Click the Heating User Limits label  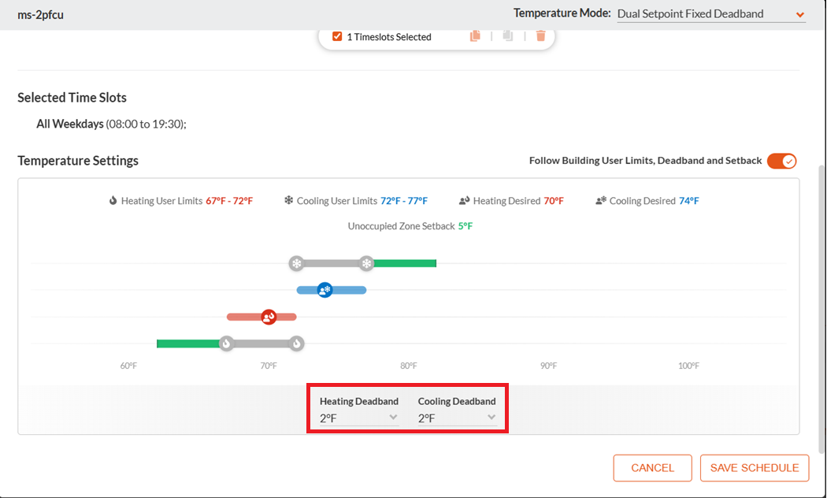pyautogui.click(x=162, y=201)
